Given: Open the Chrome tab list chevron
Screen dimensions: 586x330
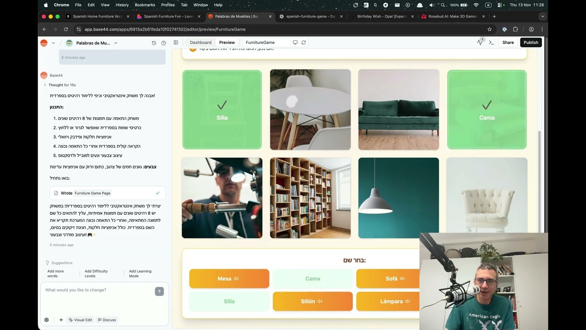Looking at the screenshot, I should 543,16.
